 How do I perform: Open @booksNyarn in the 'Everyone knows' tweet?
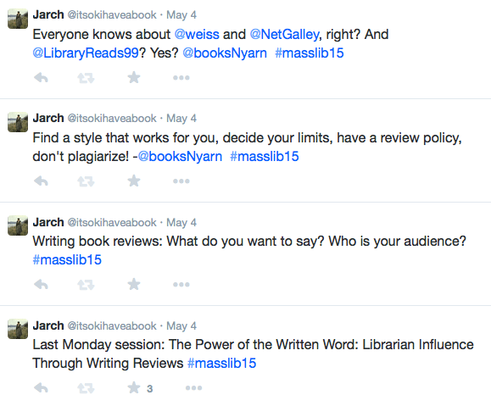tap(225, 53)
